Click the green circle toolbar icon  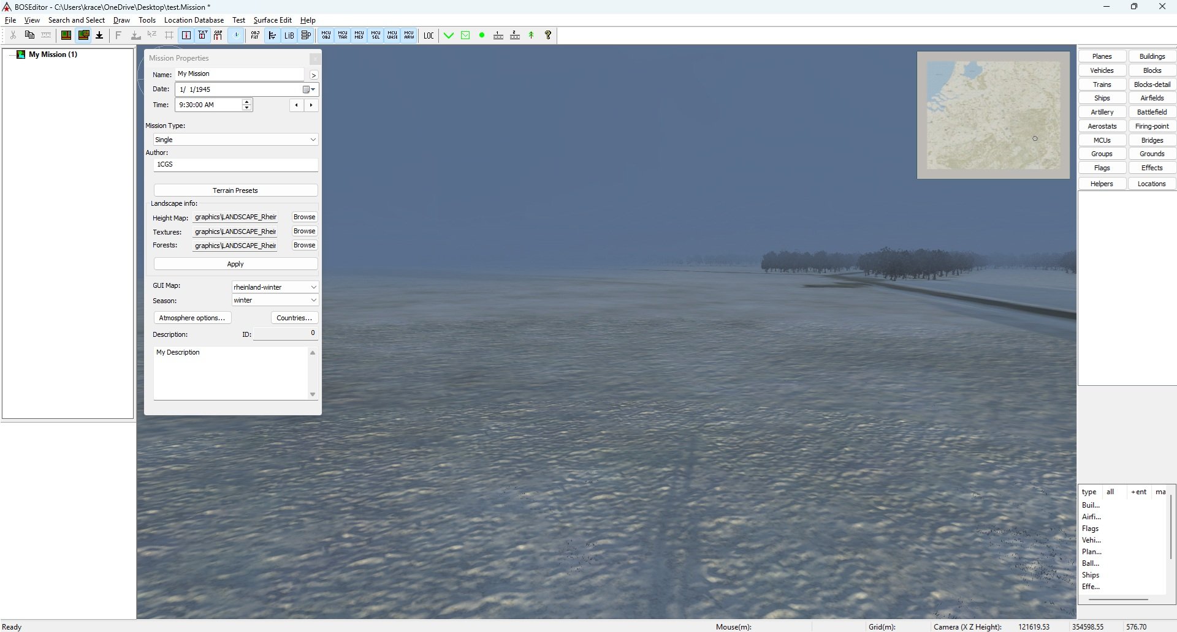[482, 36]
